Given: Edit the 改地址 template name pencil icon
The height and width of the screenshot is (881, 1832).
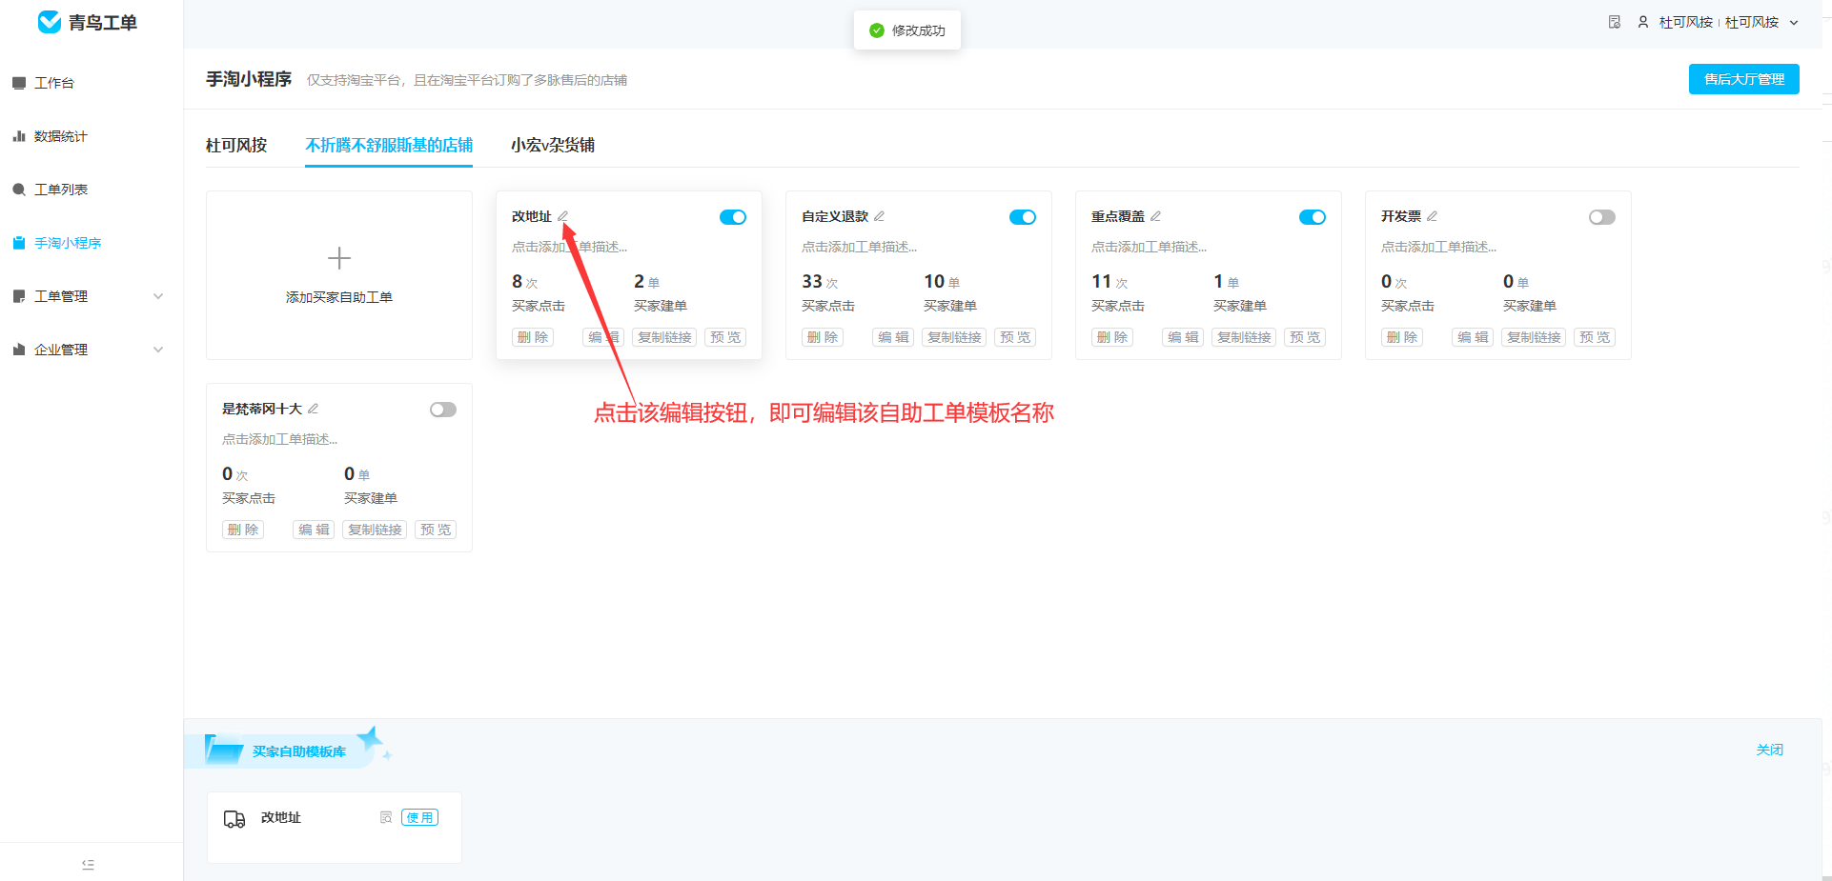Looking at the screenshot, I should pyautogui.click(x=563, y=216).
